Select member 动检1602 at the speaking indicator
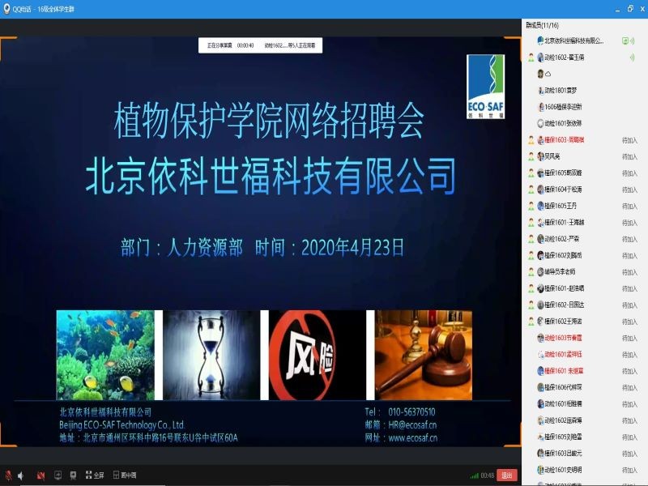 click(584, 57)
